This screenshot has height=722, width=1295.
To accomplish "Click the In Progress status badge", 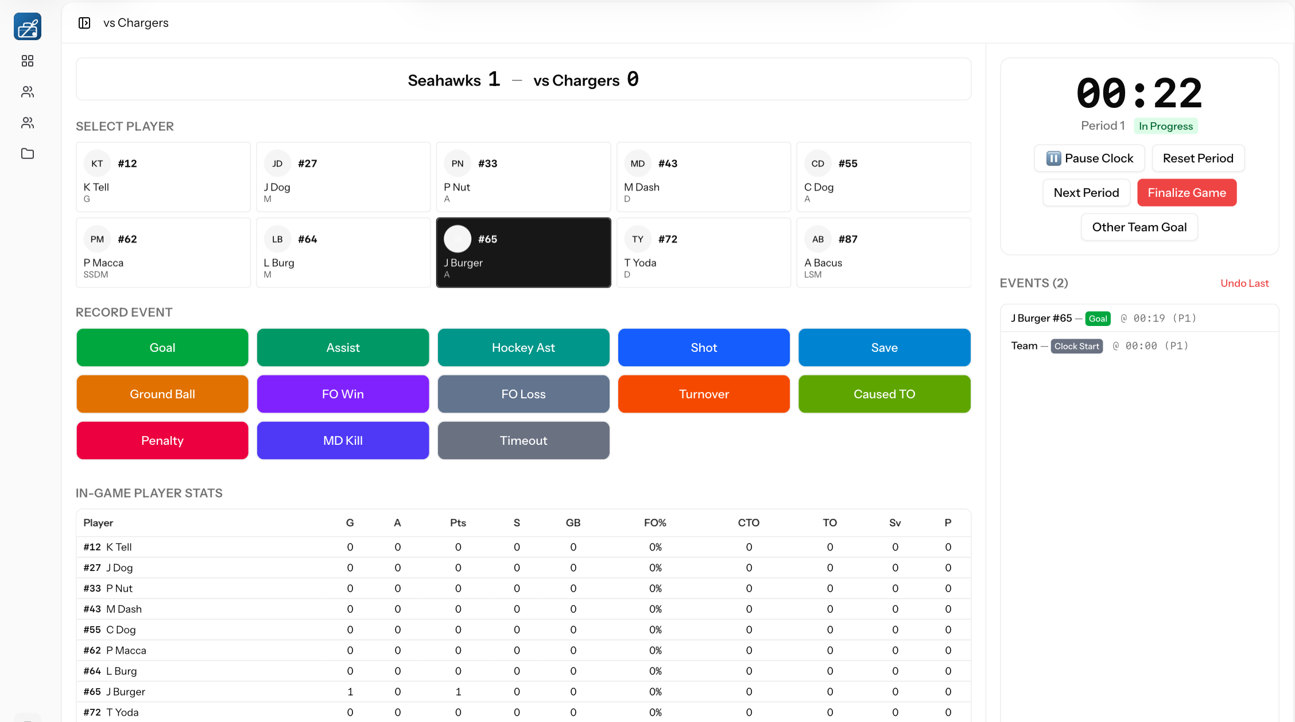I will tap(1165, 126).
